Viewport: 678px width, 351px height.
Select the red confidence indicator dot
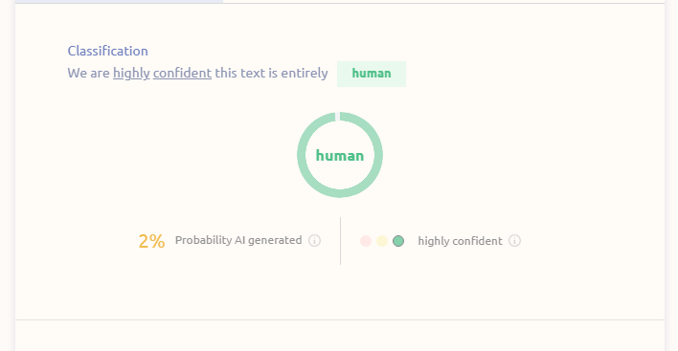[x=366, y=241]
